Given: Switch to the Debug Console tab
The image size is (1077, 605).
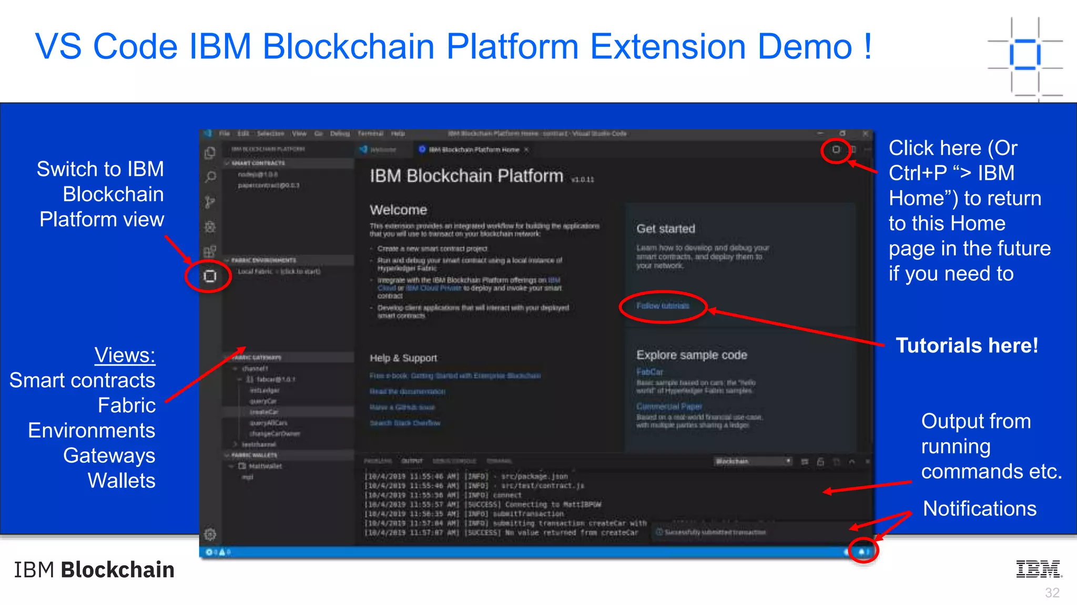Looking at the screenshot, I should point(454,461).
